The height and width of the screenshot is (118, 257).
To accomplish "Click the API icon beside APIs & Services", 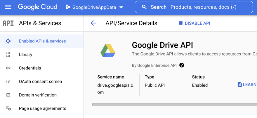I will click(8, 23).
